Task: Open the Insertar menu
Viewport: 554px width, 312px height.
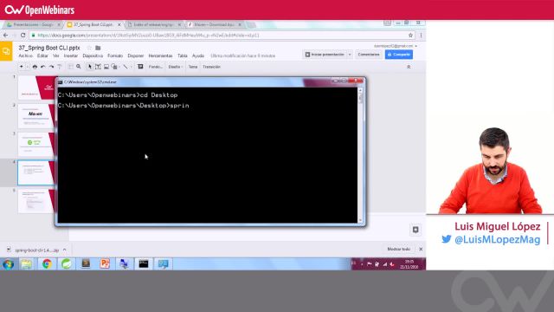Action: tap(71, 55)
